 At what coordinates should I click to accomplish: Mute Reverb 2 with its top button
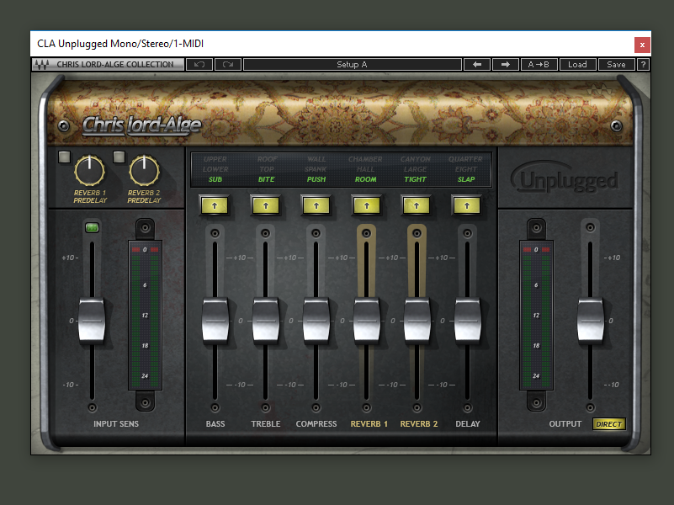417,233
